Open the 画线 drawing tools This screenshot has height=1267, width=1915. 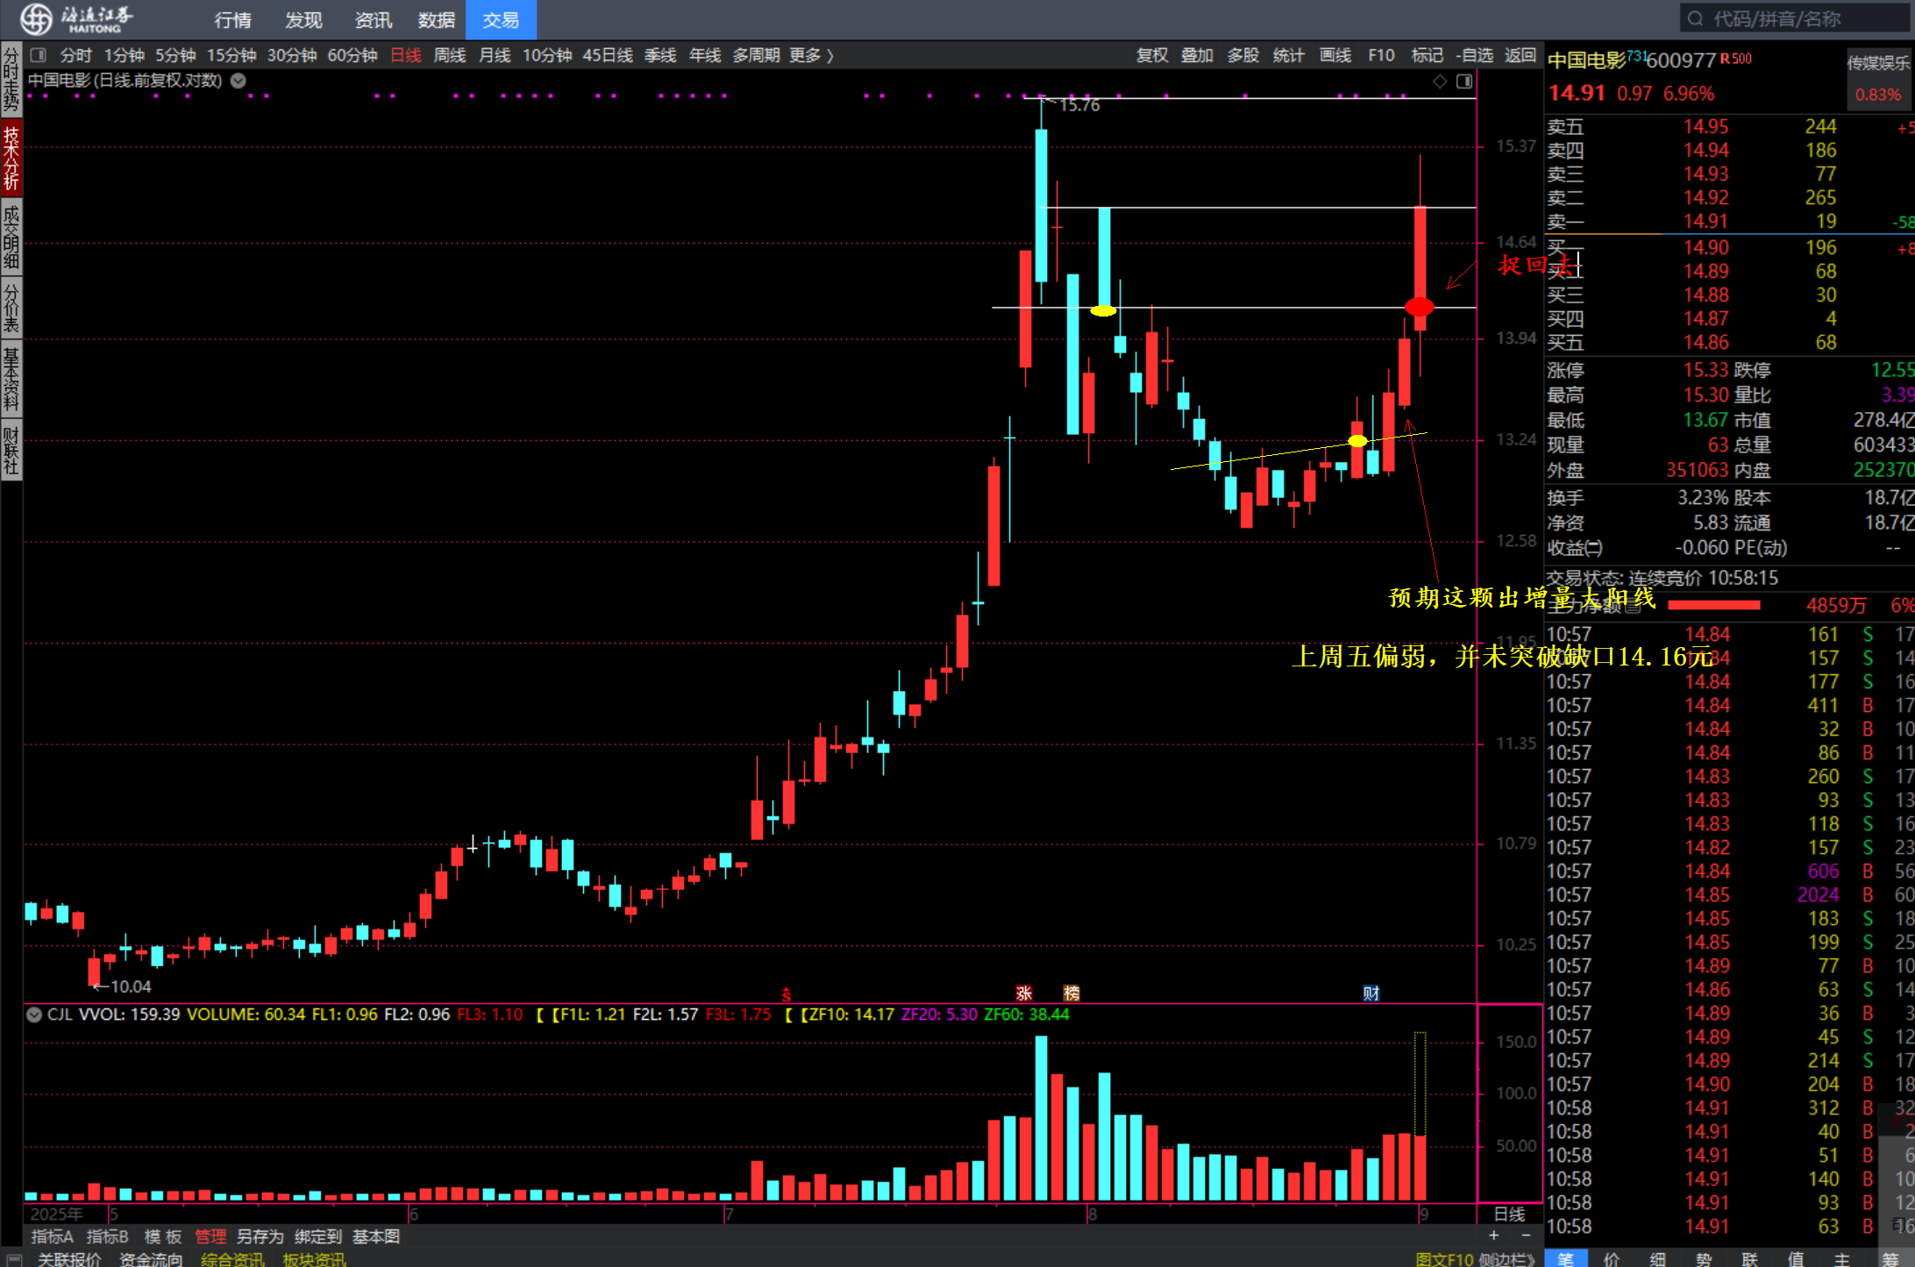pos(1335,55)
